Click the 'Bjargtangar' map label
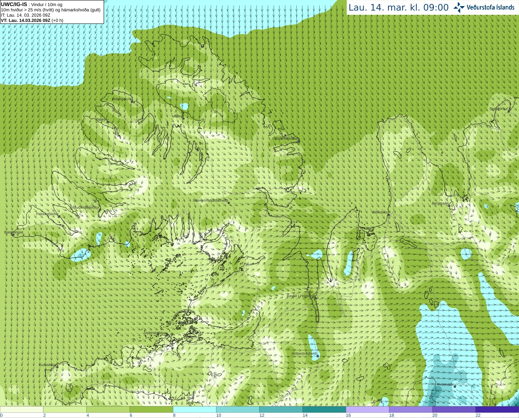The image size is (519, 418). 14,232
